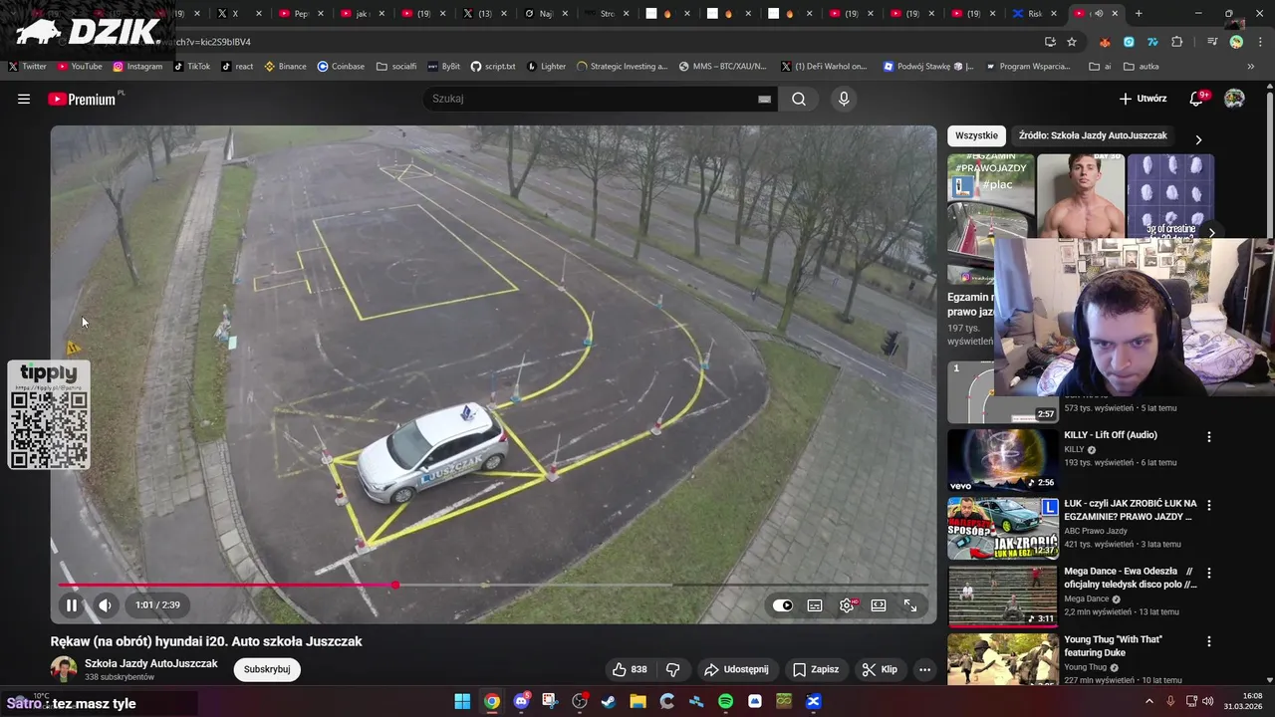Open the Coinbase bookmark

(341, 67)
